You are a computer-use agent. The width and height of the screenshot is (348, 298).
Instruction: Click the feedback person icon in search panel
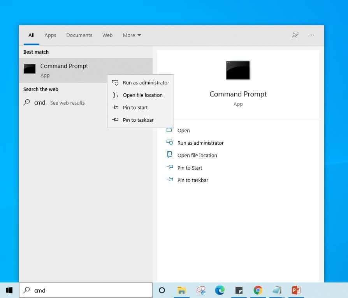[295, 35]
